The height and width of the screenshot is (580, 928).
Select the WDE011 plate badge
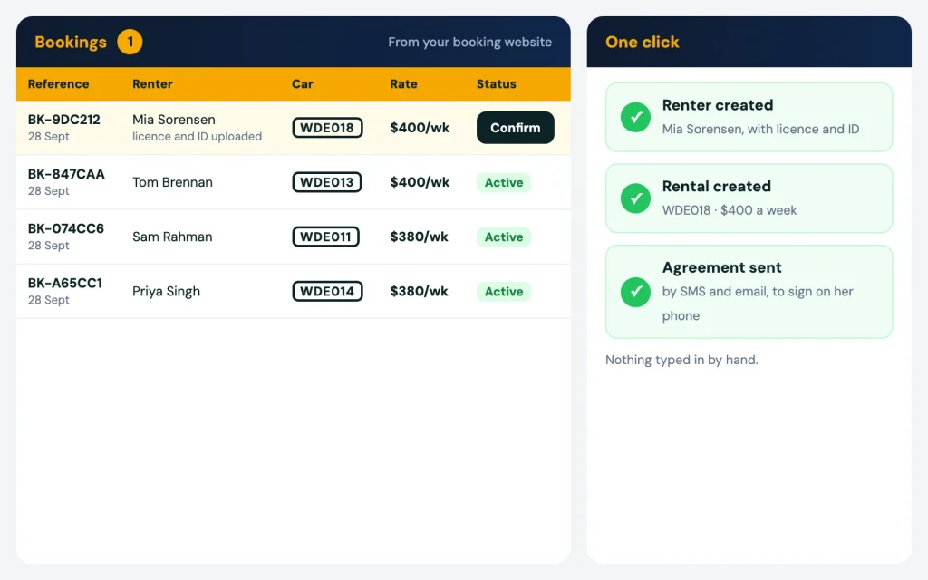pos(325,237)
